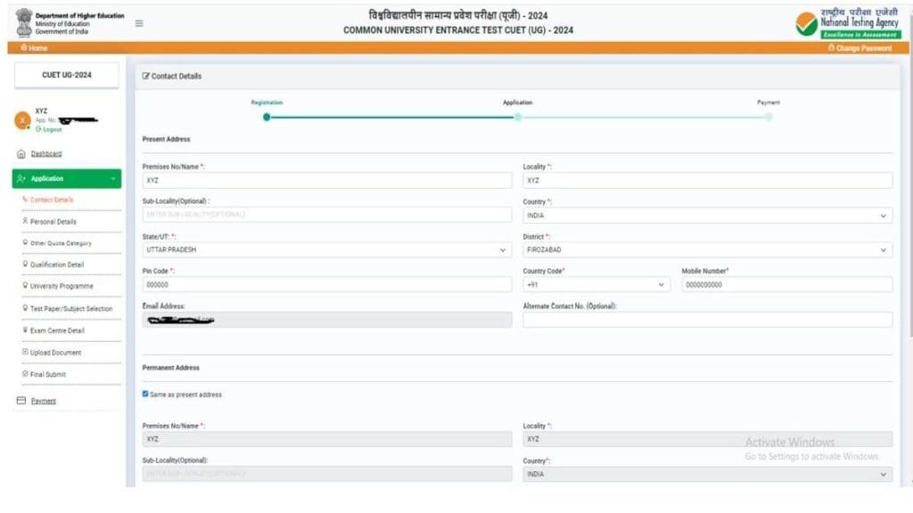Click the present Locality input field

pyautogui.click(x=707, y=180)
